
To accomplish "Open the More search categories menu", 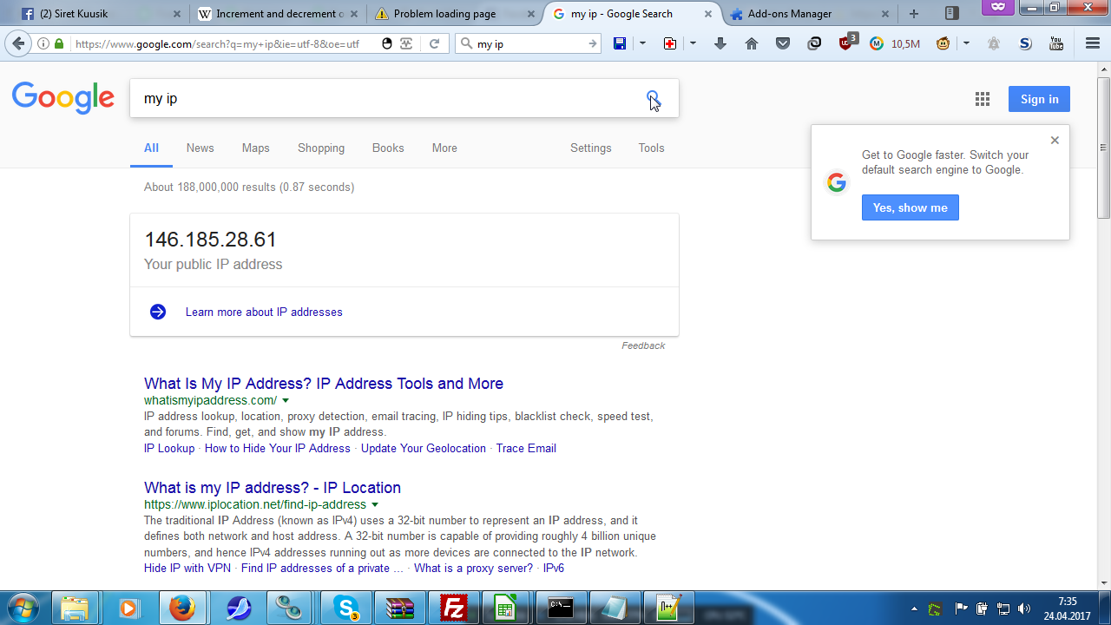I will 444,148.
